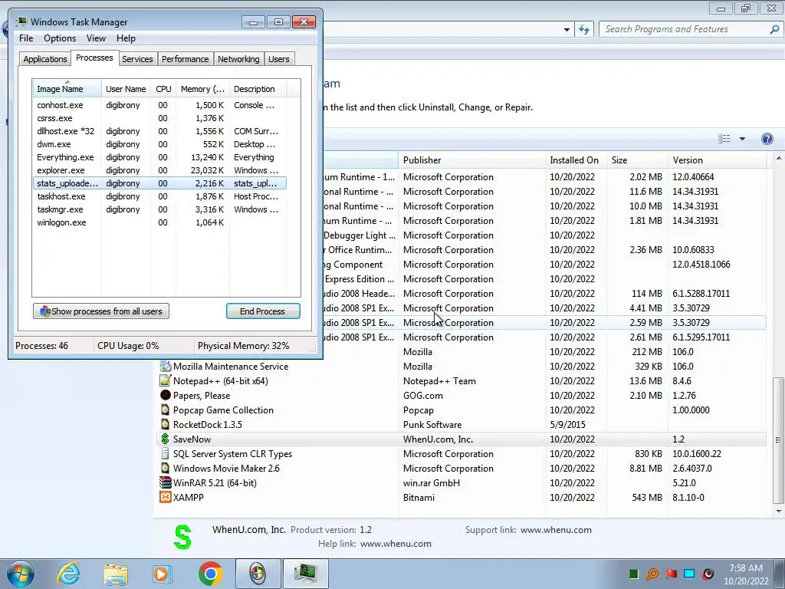Viewport: 785px width, 589px height.
Task: Click the WinRAR 5.21 books icon
Action: (x=166, y=483)
